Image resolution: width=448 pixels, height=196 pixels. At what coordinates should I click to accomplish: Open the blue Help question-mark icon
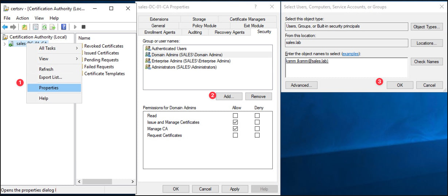[64, 27]
